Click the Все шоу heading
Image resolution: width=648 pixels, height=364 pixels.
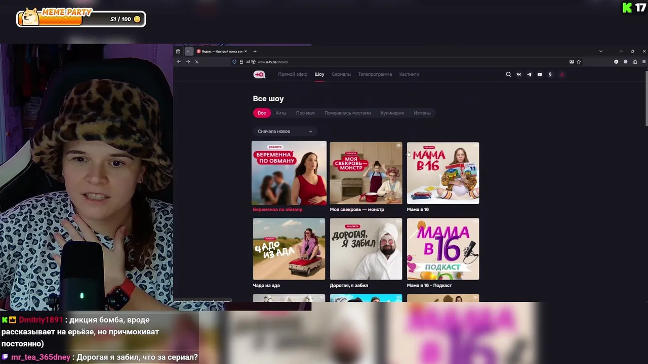(268, 99)
